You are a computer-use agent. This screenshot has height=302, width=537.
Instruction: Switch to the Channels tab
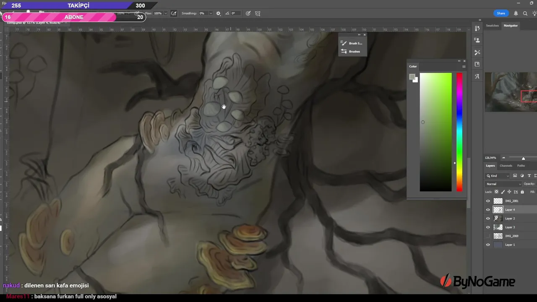pos(506,166)
